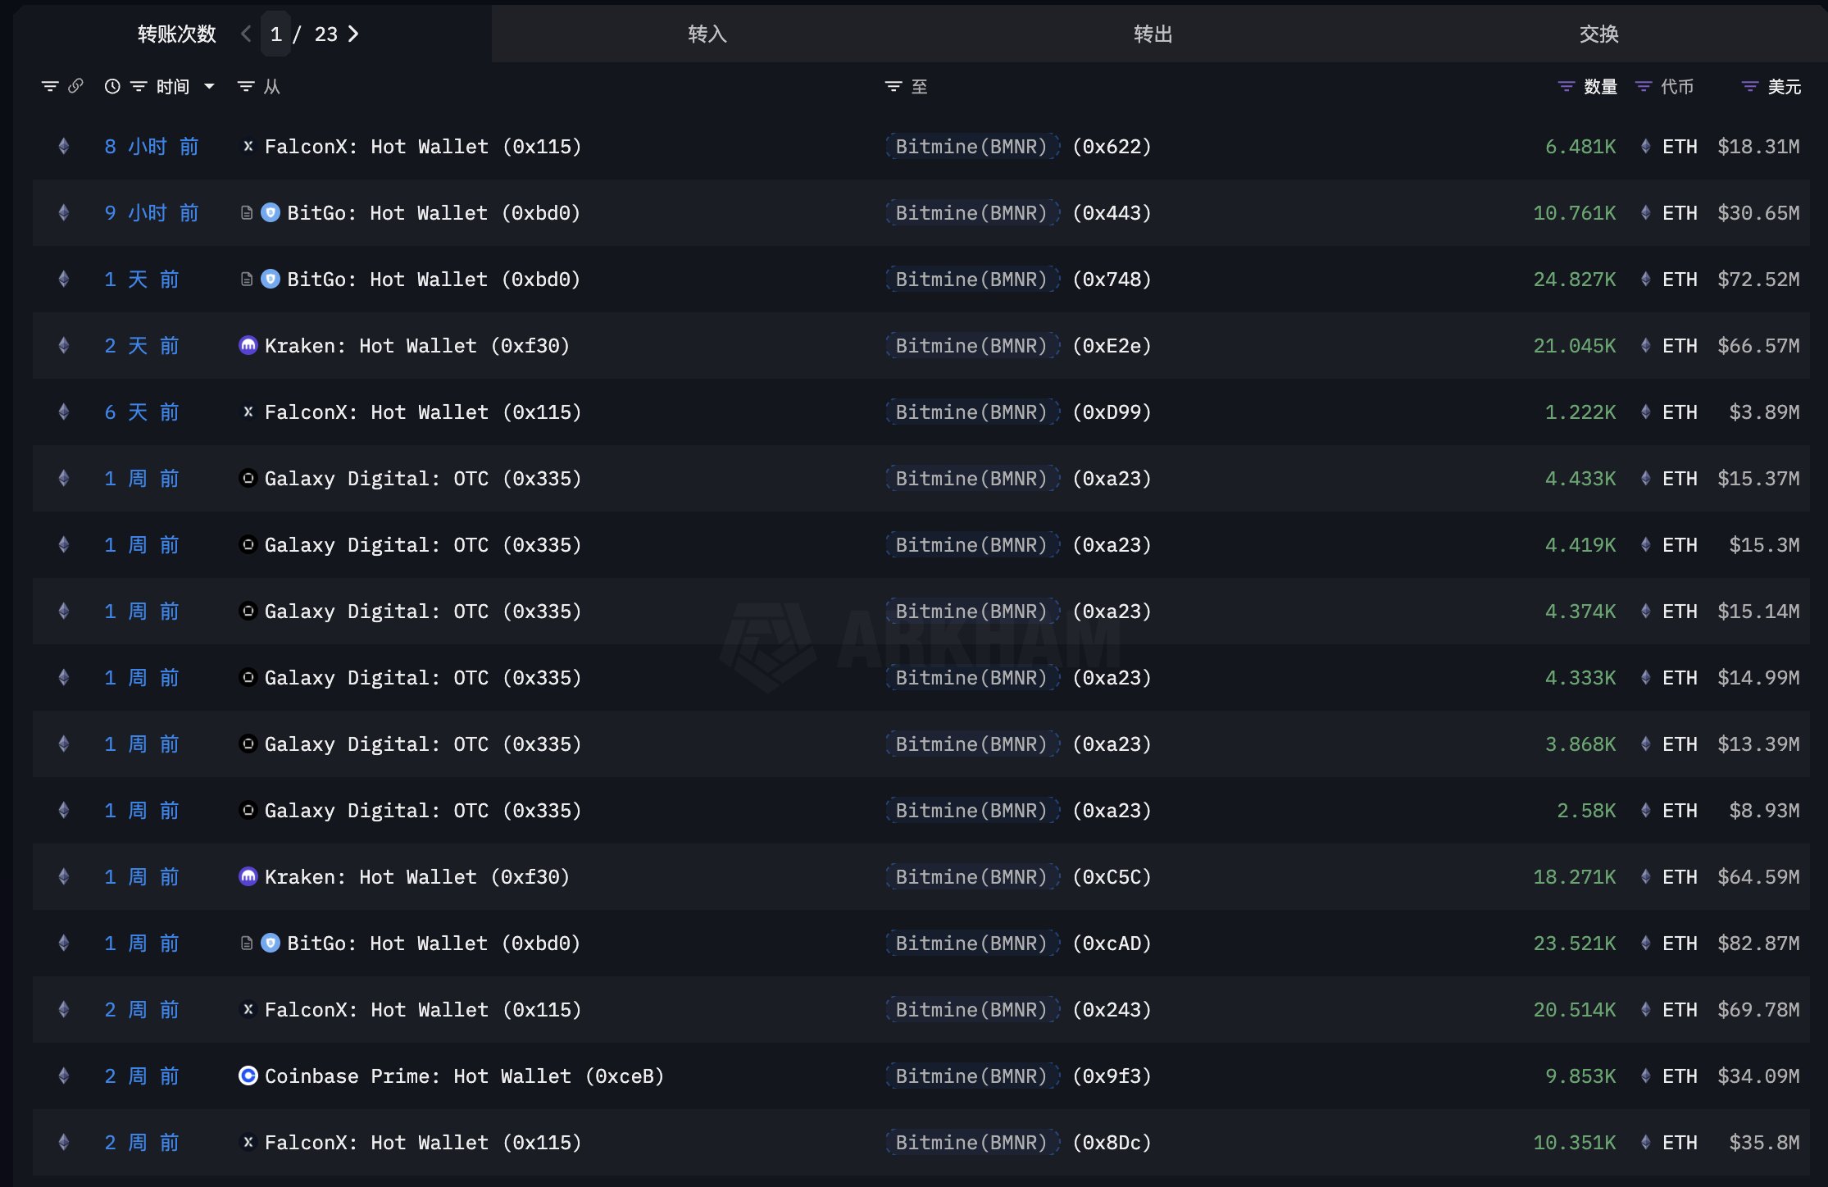Click Galaxy Digital icon in $15.37M row
Screen dimensions: 1828x1187
(x=248, y=479)
